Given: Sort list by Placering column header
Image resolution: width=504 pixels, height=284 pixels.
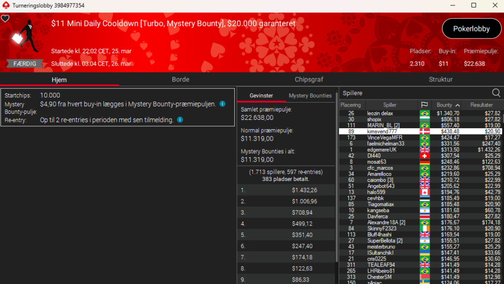Looking at the screenshot, I should coord(351,105).
